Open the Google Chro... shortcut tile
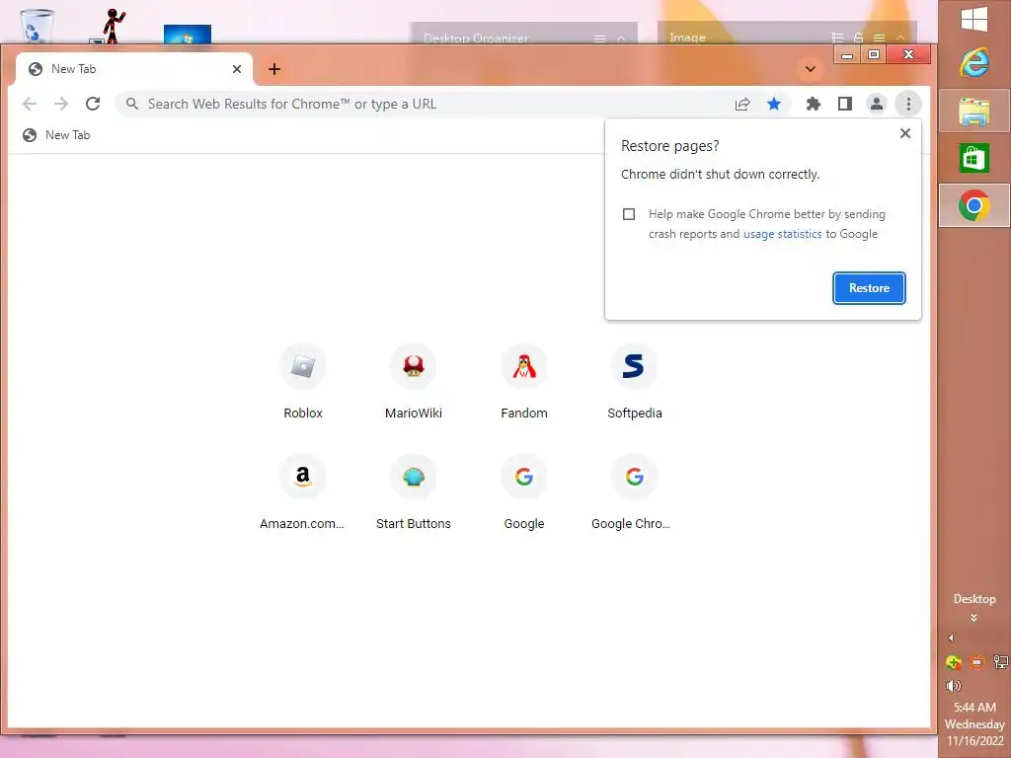This screenshot has height=758, width=1011. (x=635, y=493)
